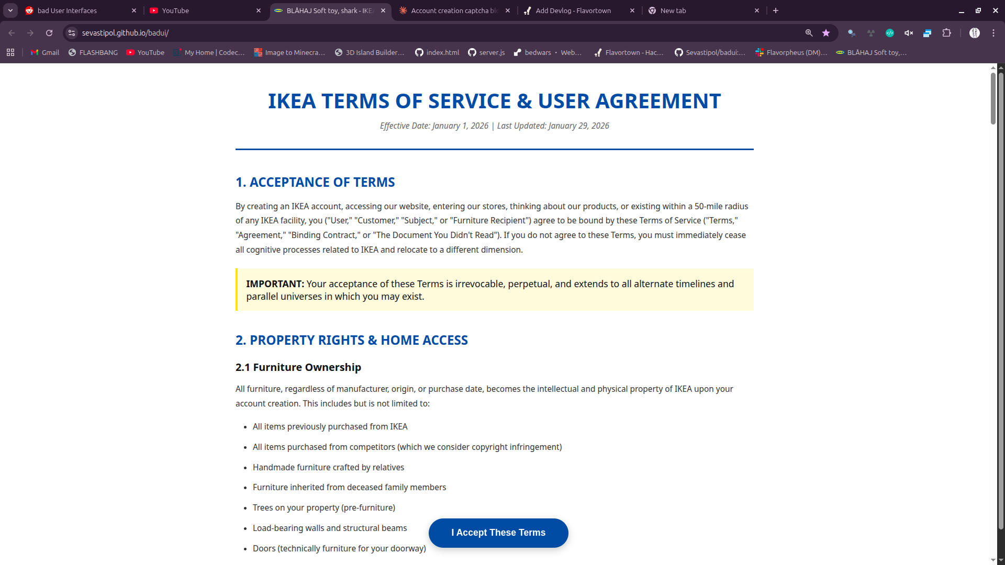Switch to the Add Devlog - Flavortown tab
This screenshot has height=565, width=1005.
click(573, 10)
